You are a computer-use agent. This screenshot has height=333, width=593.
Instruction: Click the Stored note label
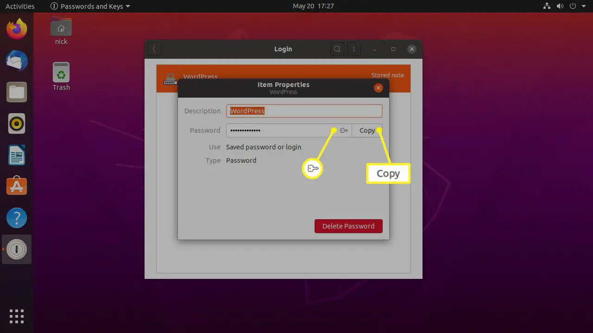click(x=387, y=75)
